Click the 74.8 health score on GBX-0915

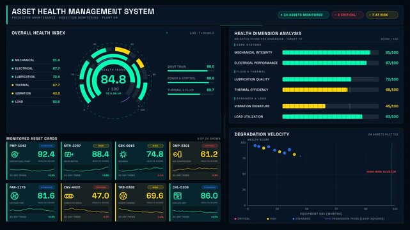(155, 154)
